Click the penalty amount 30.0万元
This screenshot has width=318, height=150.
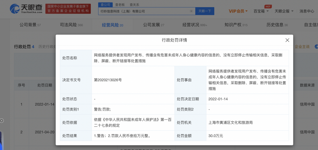[x=216, y=136]
